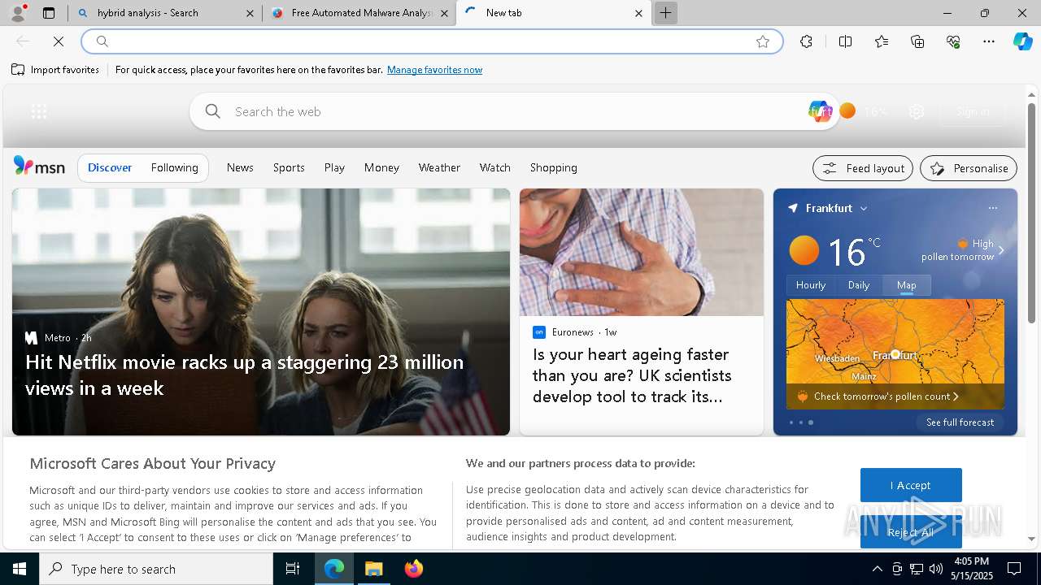Open the Money section

381,167
